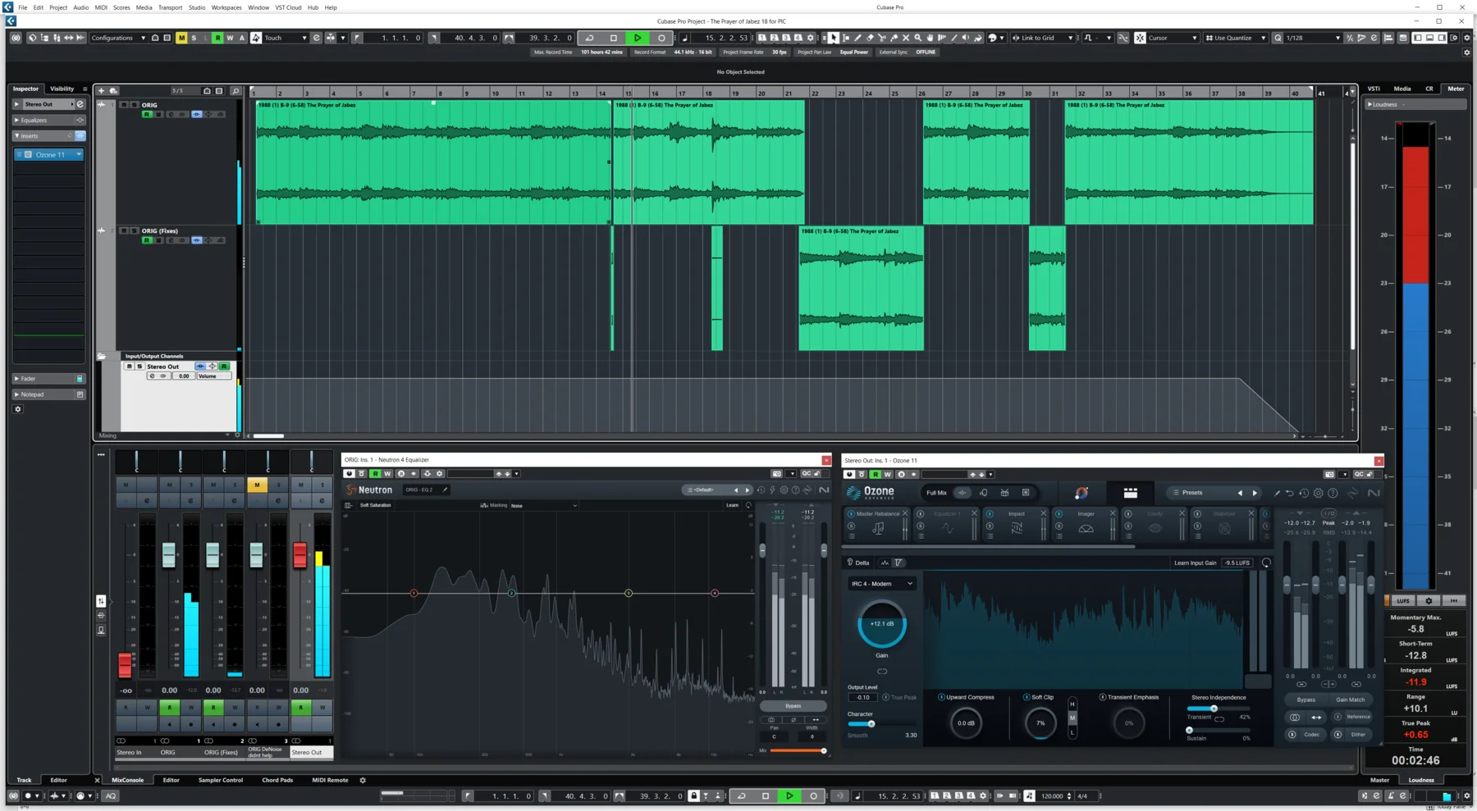Mute the ORIG track

[x=122, y=104]
